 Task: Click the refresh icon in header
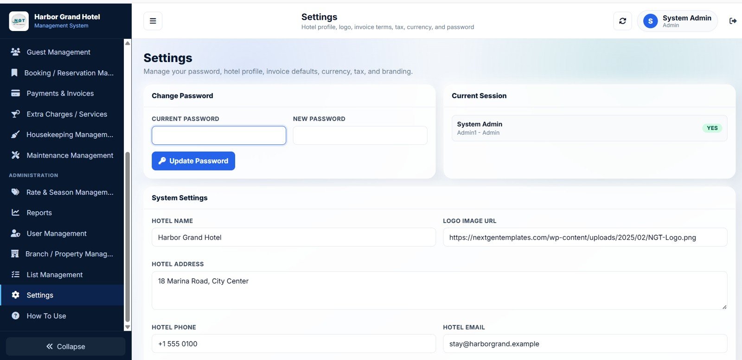(622, 21)
